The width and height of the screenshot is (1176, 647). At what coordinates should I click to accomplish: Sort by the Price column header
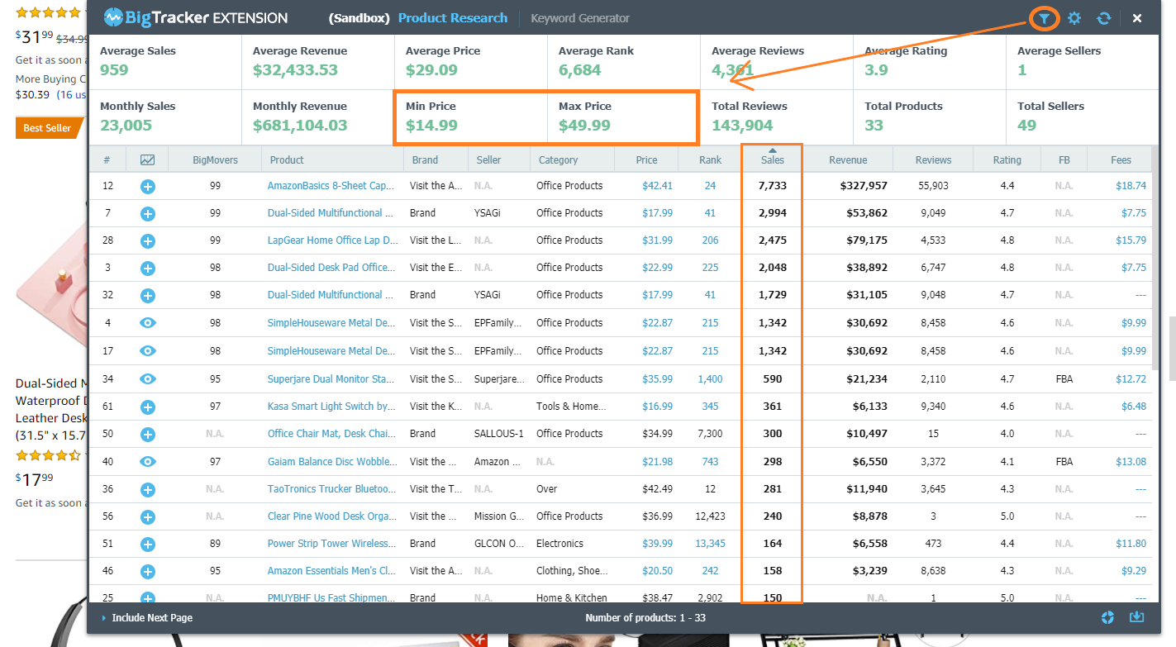(646, 159)
